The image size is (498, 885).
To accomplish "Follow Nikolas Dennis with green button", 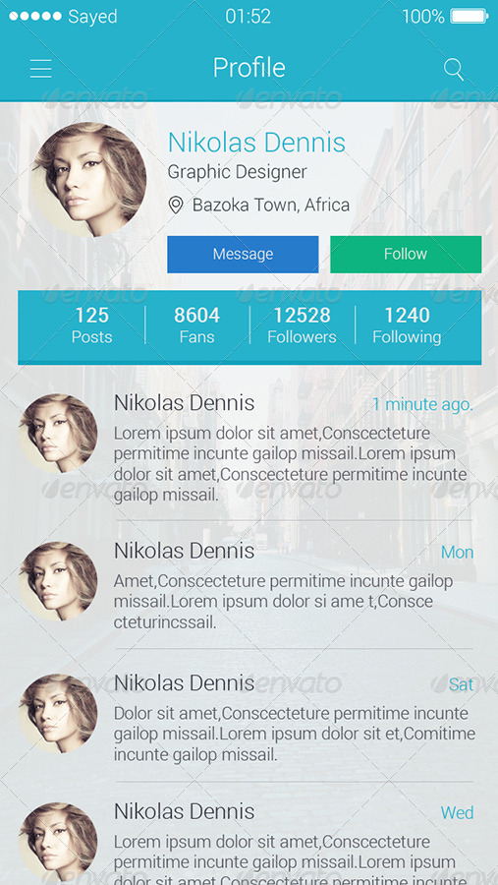I will coord(406,254).
